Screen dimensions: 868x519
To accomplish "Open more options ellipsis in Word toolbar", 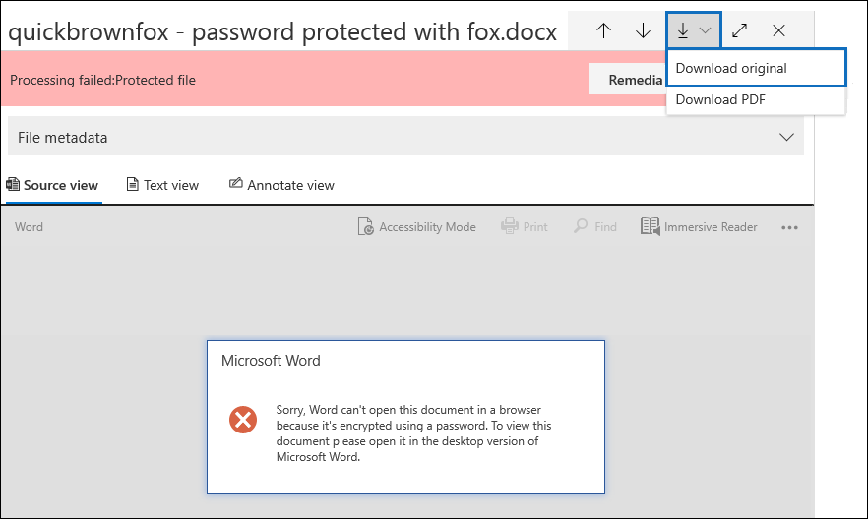I will pyautogui.click(x=789, y=227).
